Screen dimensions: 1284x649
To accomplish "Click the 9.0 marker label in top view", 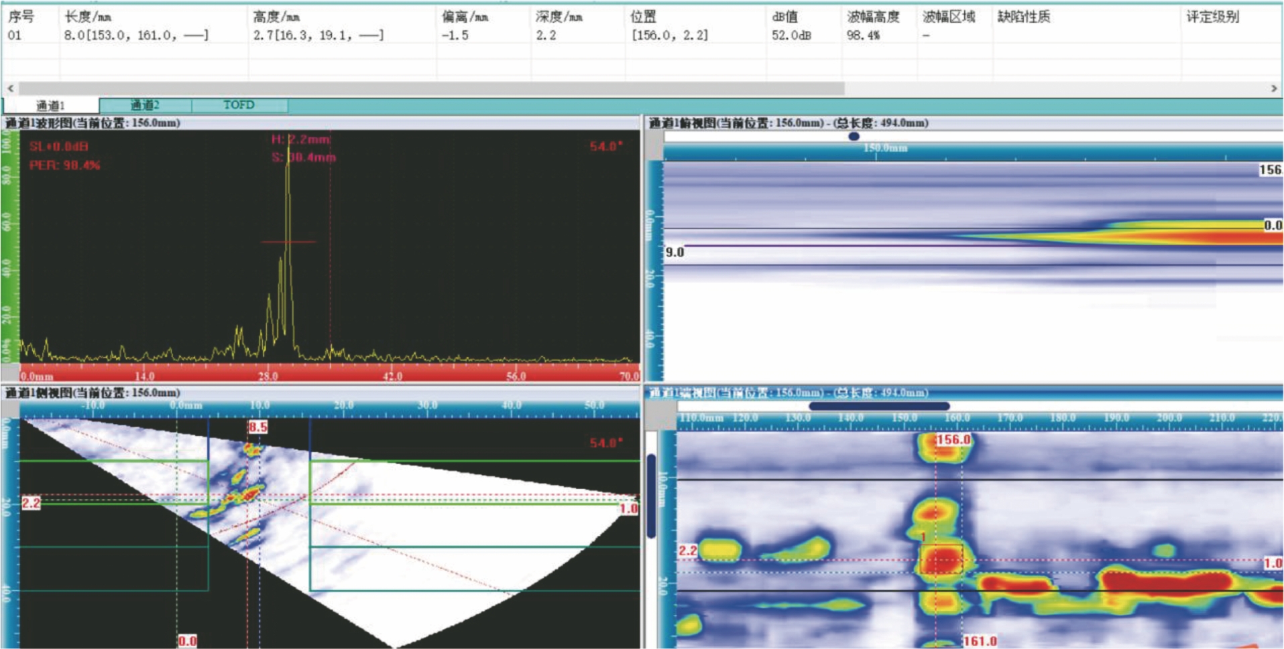I will click(675, 253).
